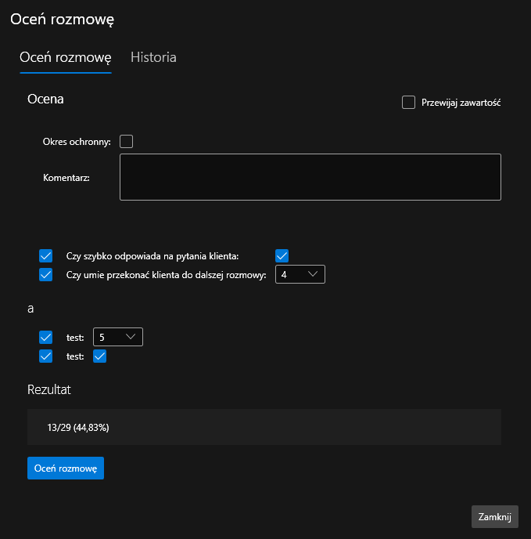Toggle checkbox left of 'Czy szybko odpowiada' question
The height and width of the screenshot is (539, 531).
[45, 255]
